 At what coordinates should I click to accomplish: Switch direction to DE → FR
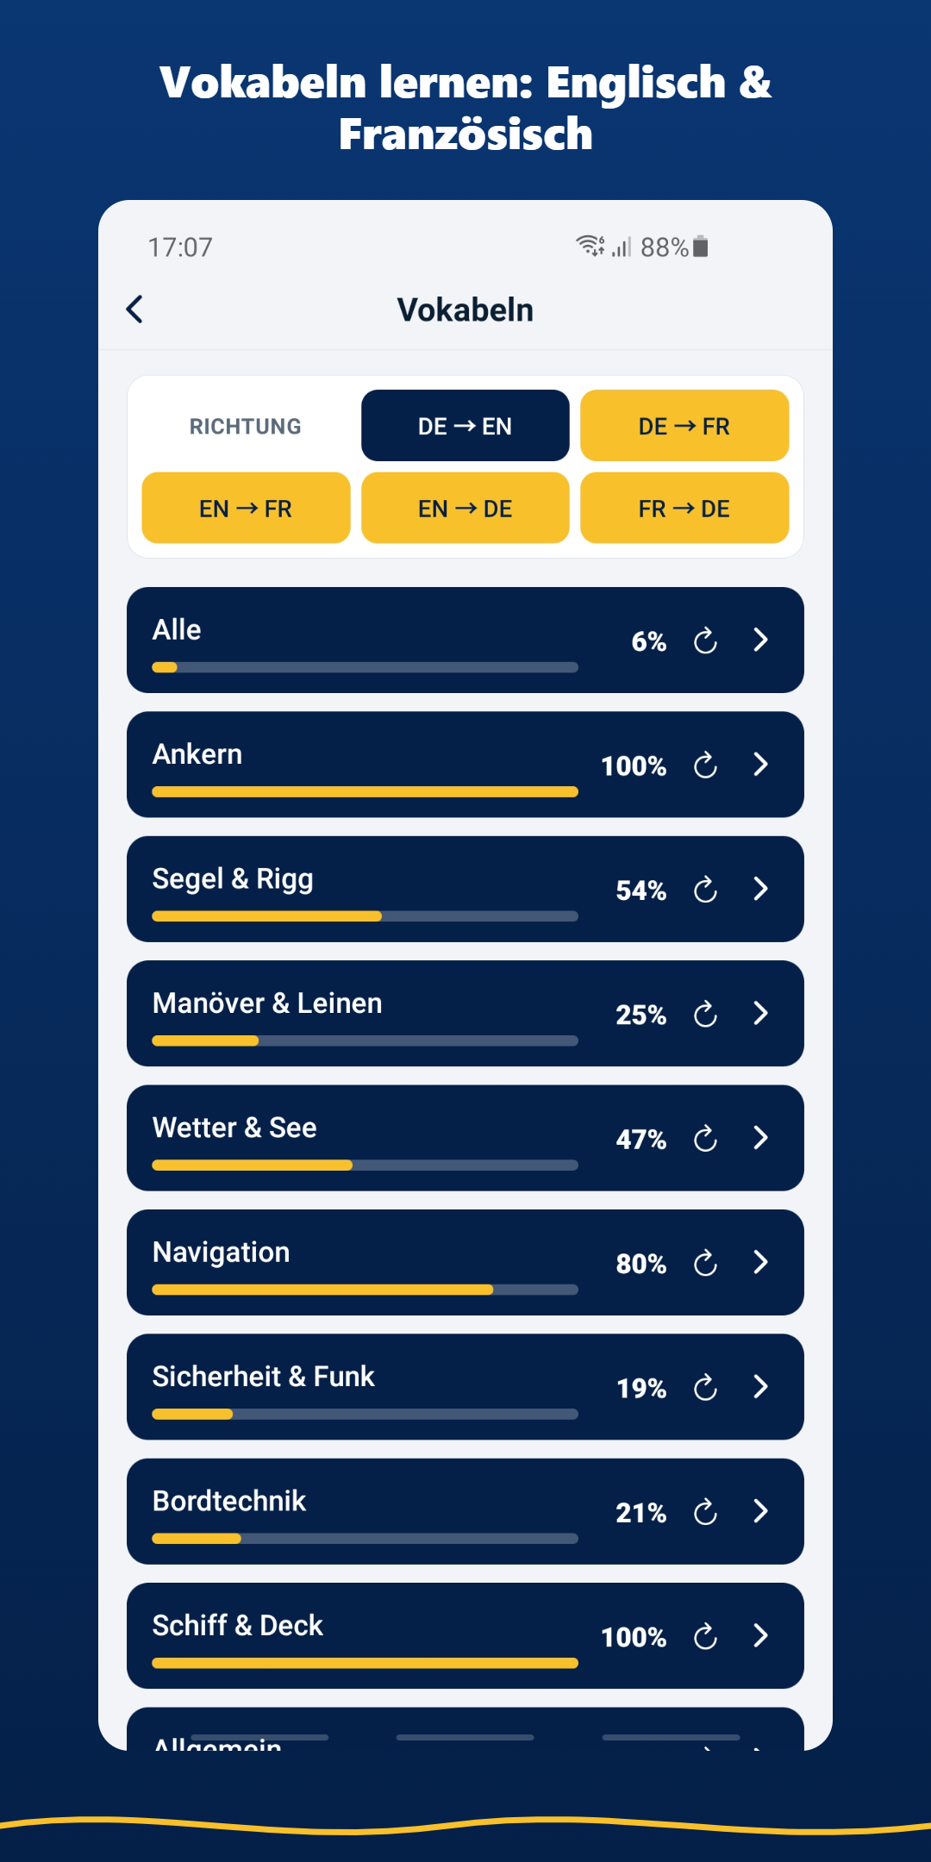click(x=684, y=426)
